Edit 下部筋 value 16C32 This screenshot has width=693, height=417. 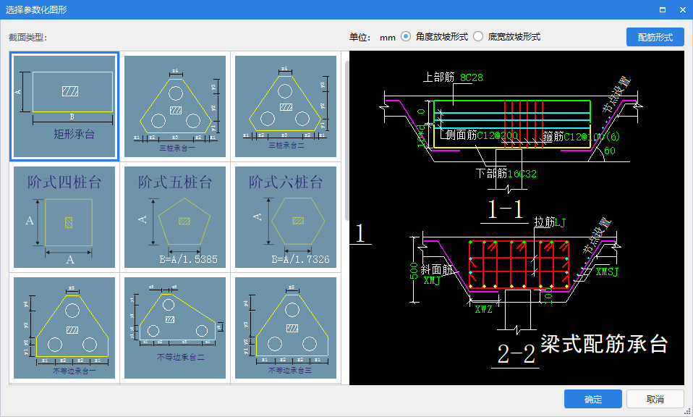point(522,174)
